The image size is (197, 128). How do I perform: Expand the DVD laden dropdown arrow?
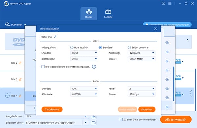[25, 25]
